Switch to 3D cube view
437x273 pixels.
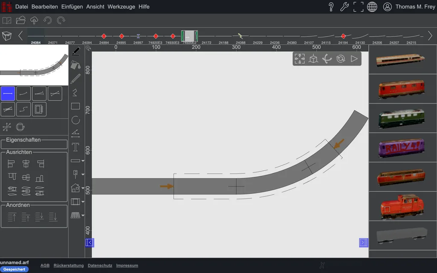point(313,59)
